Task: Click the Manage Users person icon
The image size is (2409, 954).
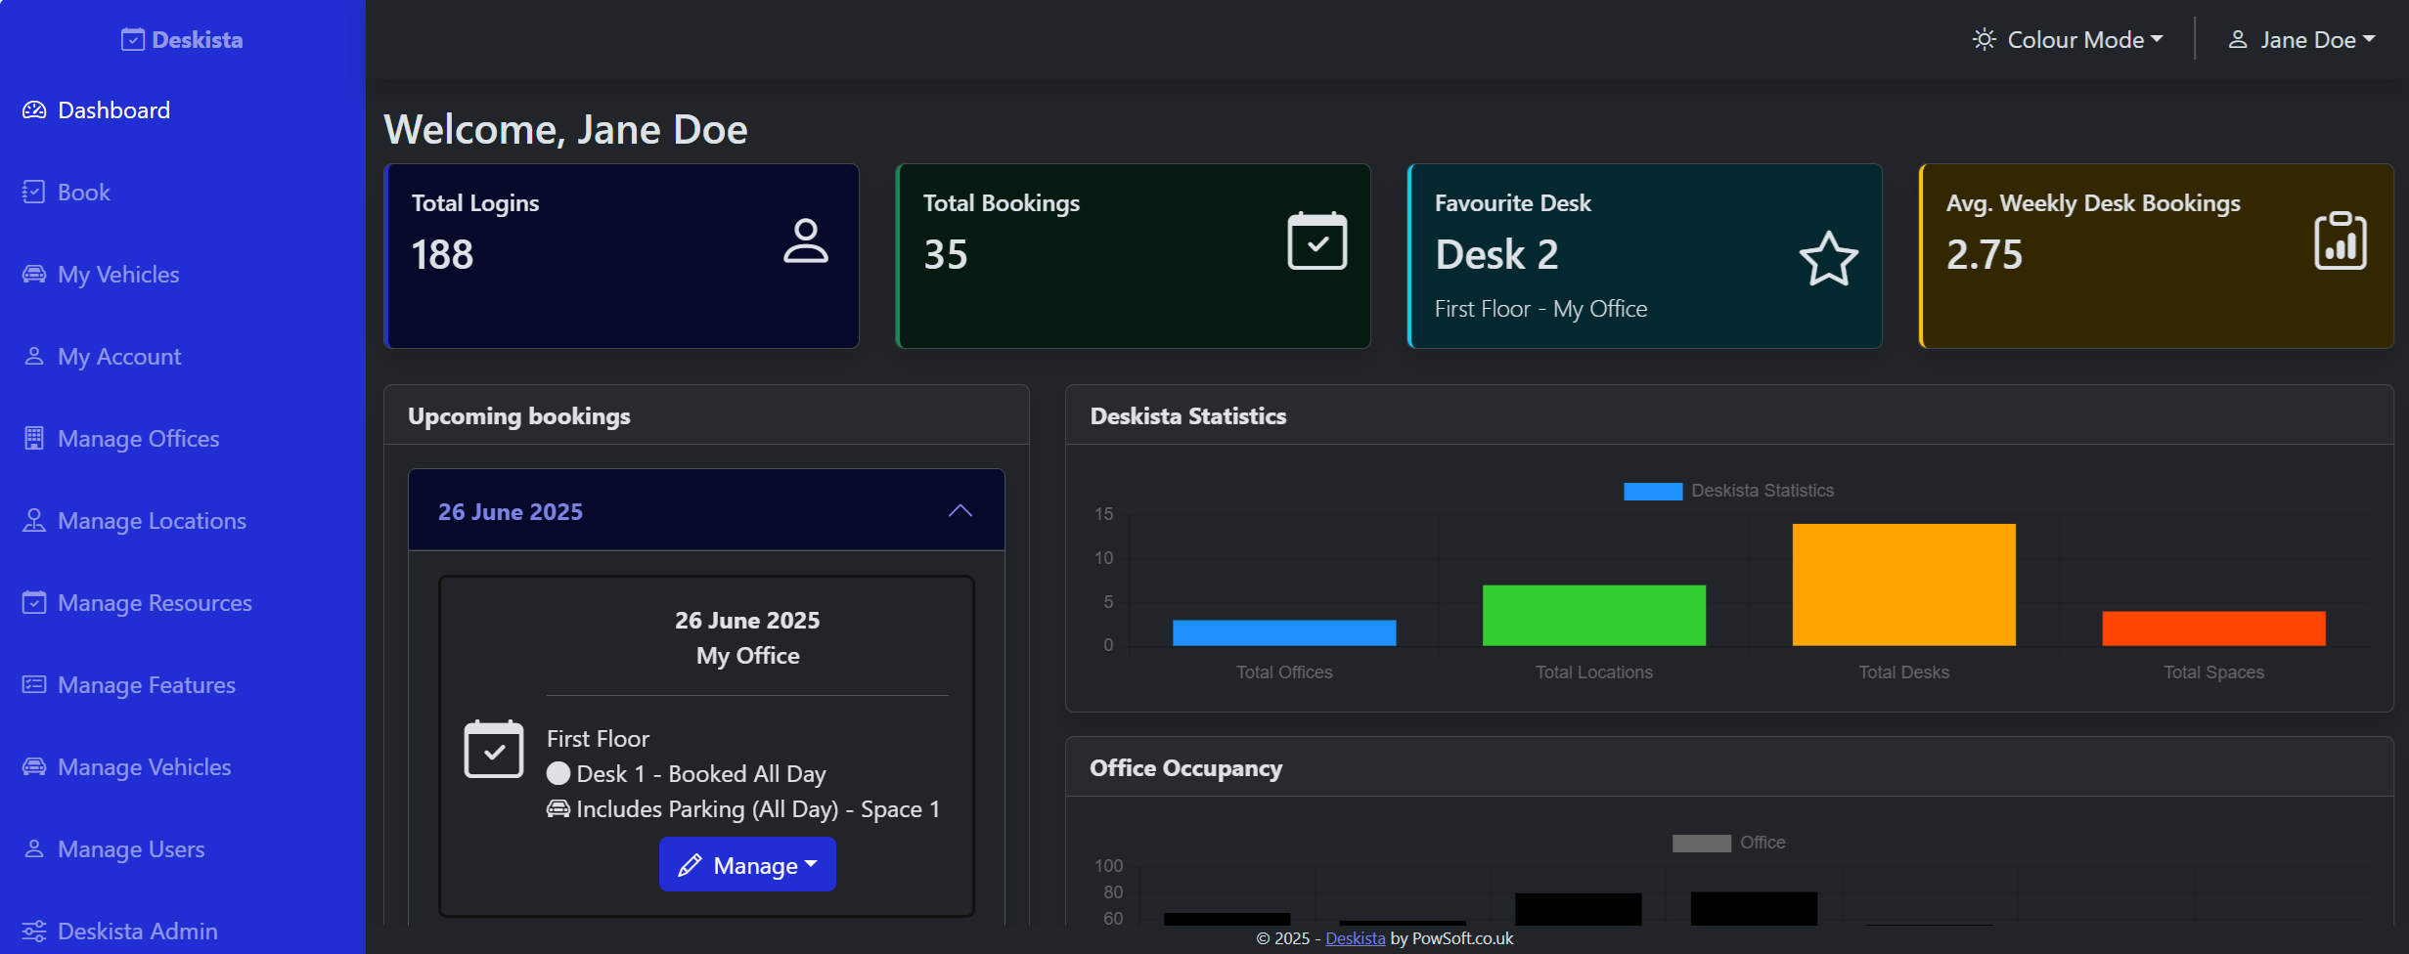Action: (34, 849)
